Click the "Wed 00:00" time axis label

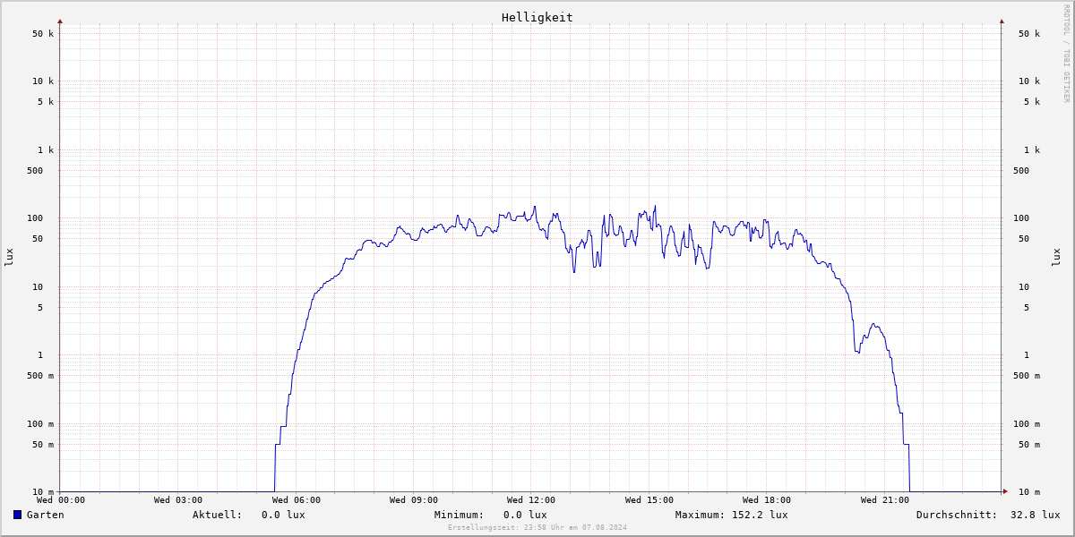click(60, 500)
